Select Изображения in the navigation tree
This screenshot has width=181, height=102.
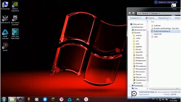[x=139, y=60]
